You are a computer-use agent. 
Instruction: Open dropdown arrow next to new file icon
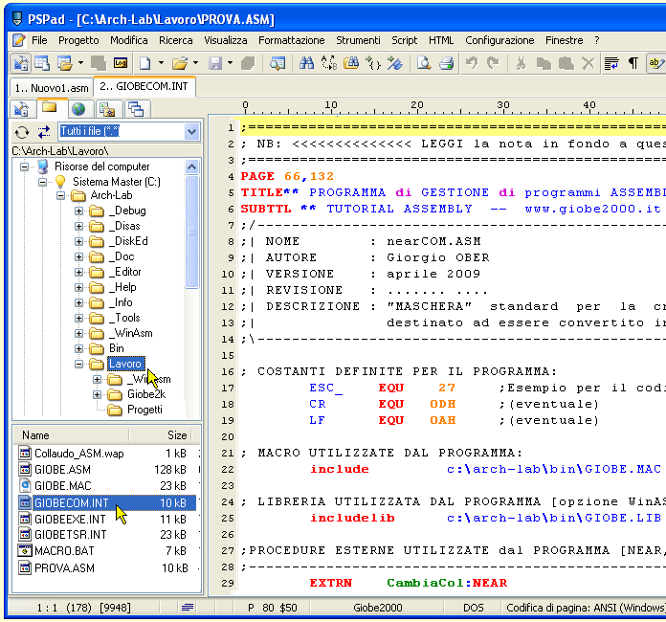161,63
